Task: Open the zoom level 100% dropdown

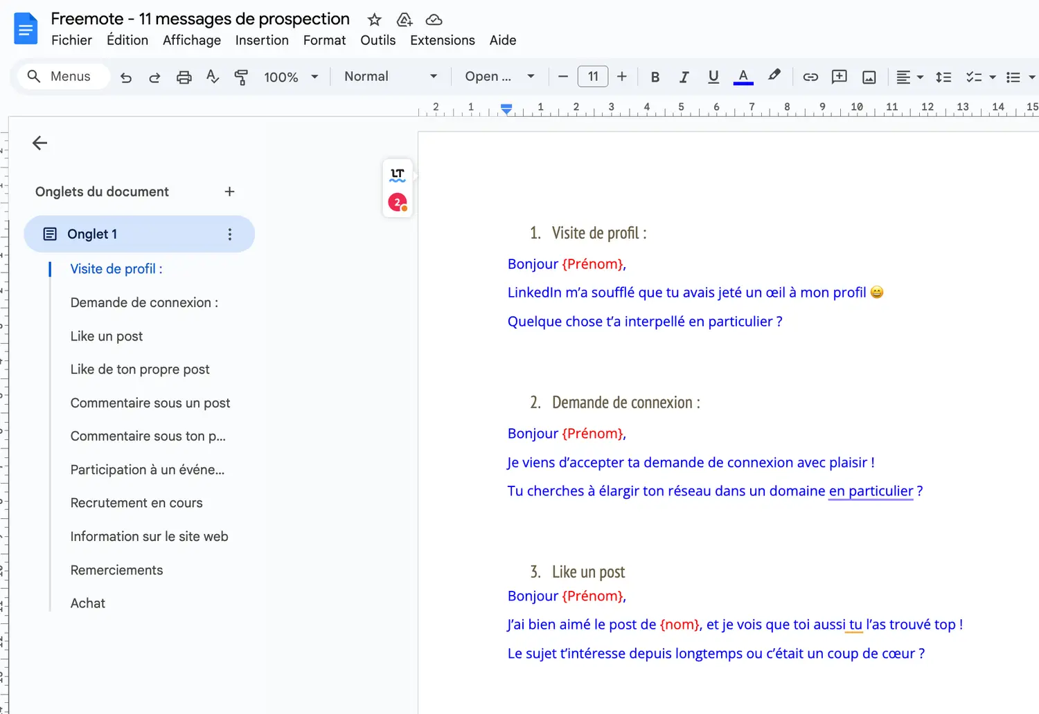Action: [x=290, y=77]
